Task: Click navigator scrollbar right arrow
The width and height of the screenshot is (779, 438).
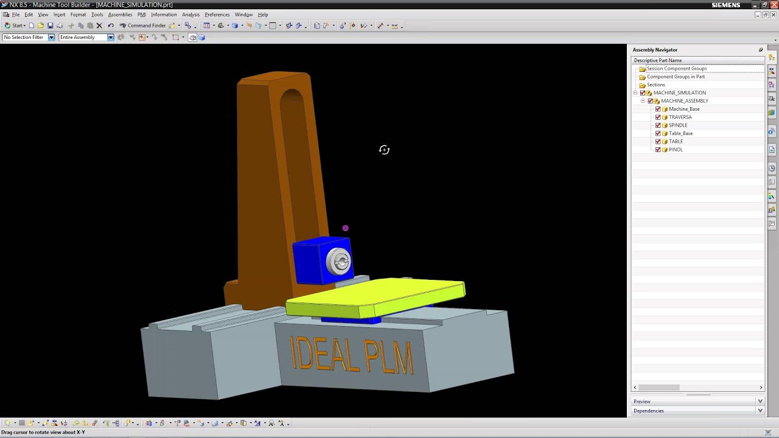Action: [x=761, y=388]
